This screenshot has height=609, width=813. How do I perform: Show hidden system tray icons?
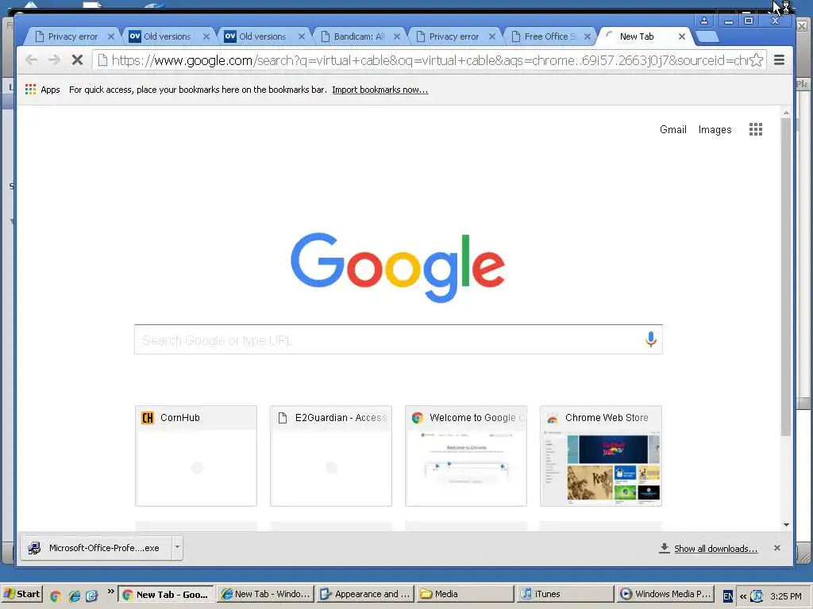[x=743, y=596]
